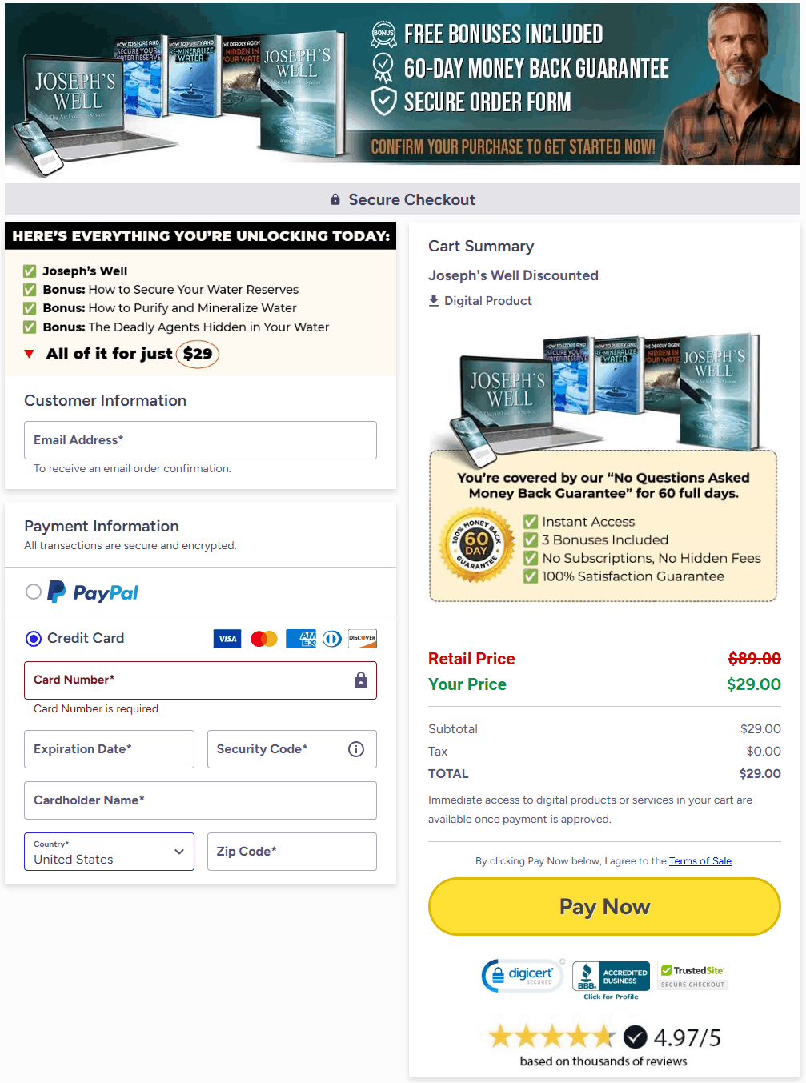
Task: Click the DigiCert secured badge
Action: (x=523, y=976)
